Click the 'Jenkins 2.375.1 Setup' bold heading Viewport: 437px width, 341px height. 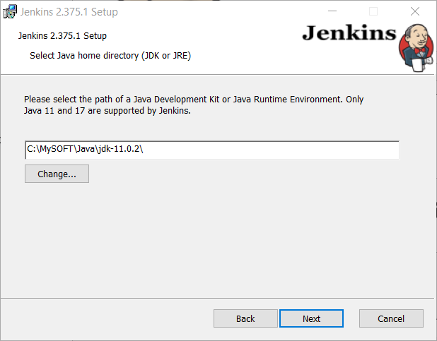coord(62,36)
